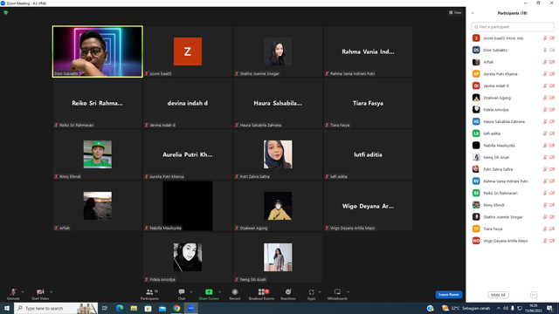The width and height of the screenshot is (559, 314).
Task: Select Haura Salsabila Zahrana in participants list
Action: click(x=513, y=122)
